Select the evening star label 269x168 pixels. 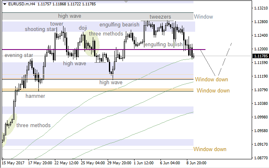19,55
